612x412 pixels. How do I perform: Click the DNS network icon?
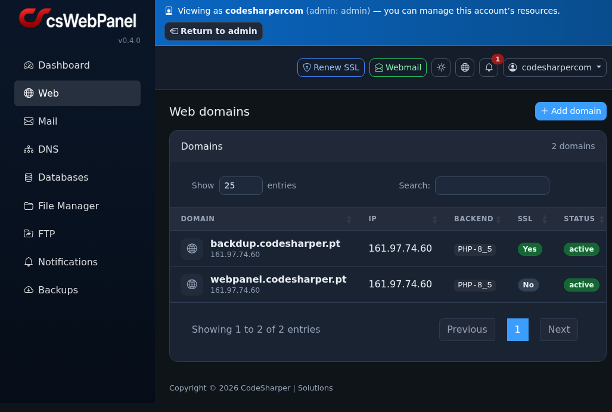29,149
